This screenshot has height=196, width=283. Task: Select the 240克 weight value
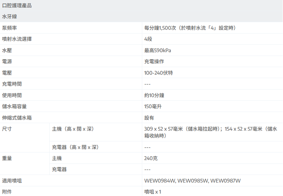tap(151, 158)
